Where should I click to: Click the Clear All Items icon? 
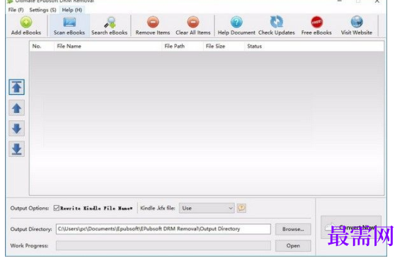click(193, 22)
